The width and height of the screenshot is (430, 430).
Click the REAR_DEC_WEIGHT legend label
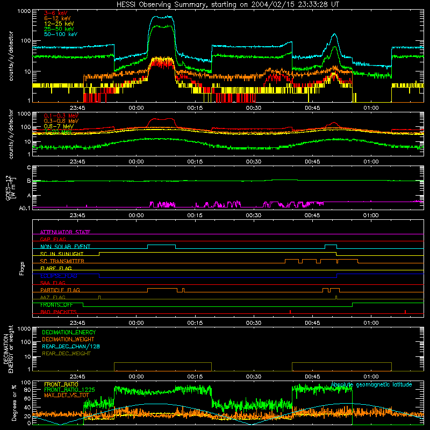pos(66,354)
